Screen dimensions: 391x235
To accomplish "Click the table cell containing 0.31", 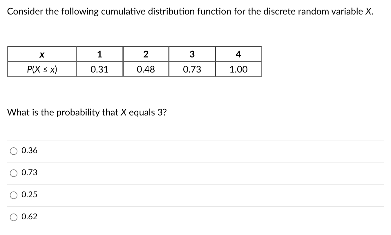I will [100, 69].
